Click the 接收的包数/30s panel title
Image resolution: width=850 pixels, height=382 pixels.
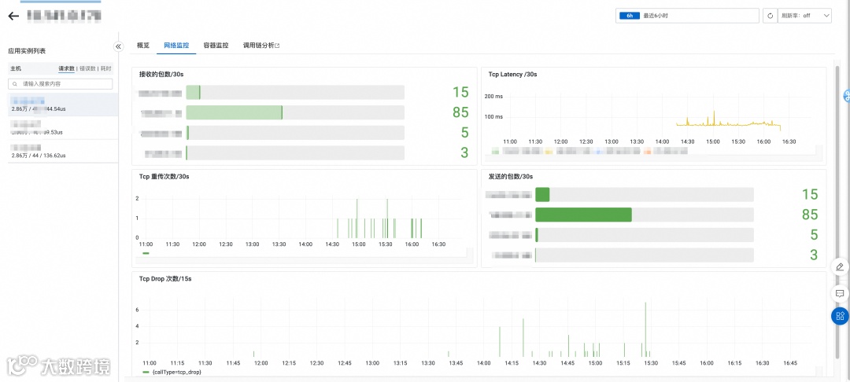tap(161, 74)
